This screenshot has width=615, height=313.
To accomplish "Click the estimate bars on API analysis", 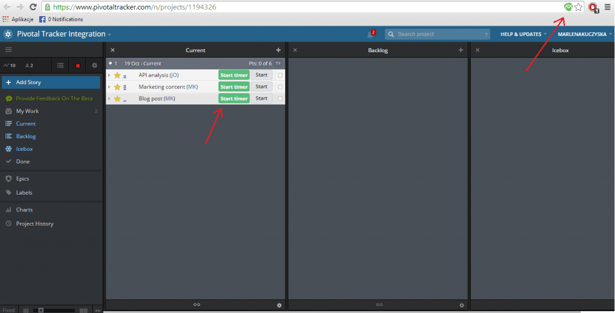I will [125, 76].
